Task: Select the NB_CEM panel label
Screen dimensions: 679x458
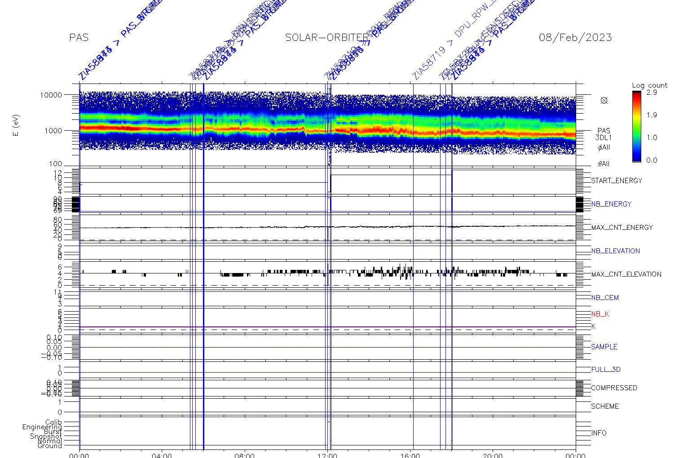Action: click(605, 298)
